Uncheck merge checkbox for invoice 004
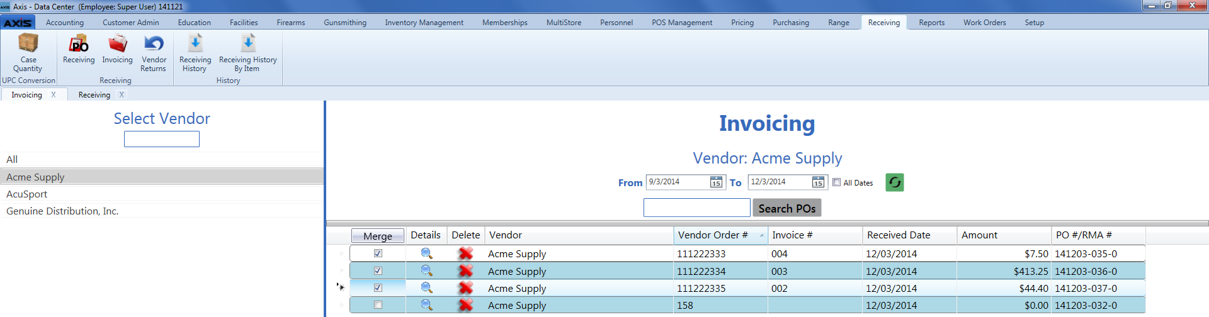Image resolution: width=1209 pixels, height=317 pixels. 378,253
